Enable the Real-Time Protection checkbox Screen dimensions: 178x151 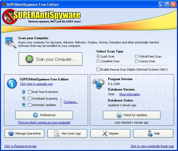pyautogui.click(x=30, y=92)
